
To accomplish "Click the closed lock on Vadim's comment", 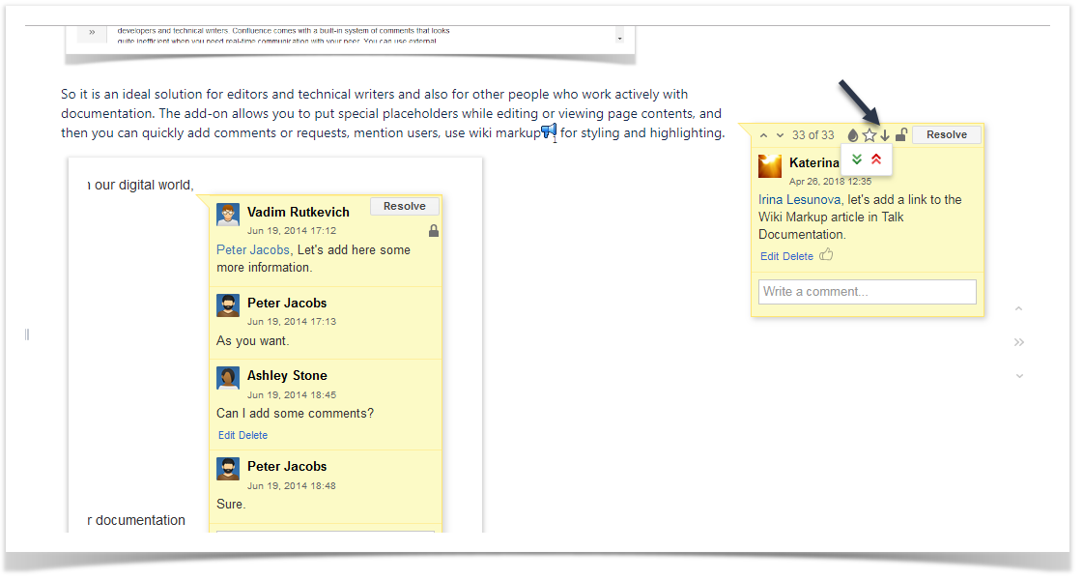I will [x=434, y=231].
